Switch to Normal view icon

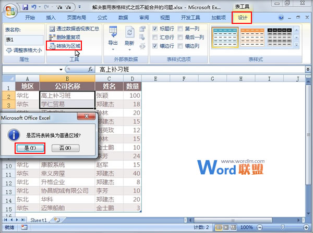coord(219,227)
